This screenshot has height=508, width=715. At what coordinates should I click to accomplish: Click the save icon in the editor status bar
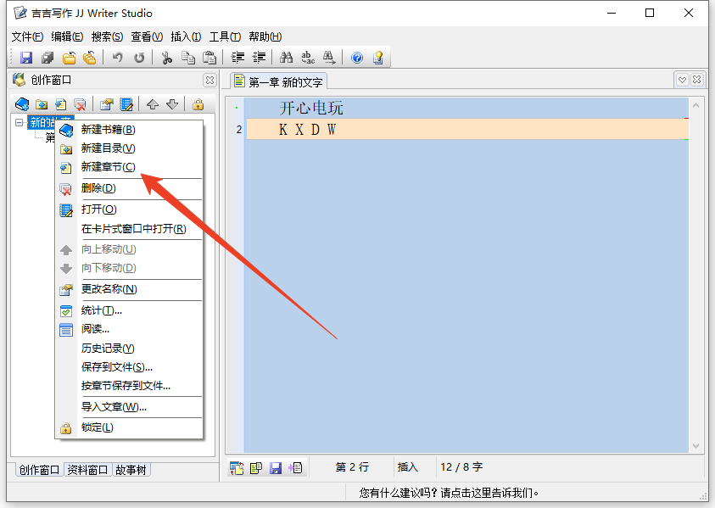(x=276, y=467)
